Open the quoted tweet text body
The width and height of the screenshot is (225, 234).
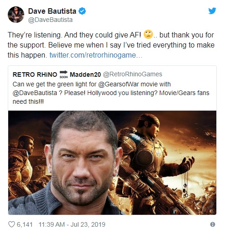(x=111, y=93)
